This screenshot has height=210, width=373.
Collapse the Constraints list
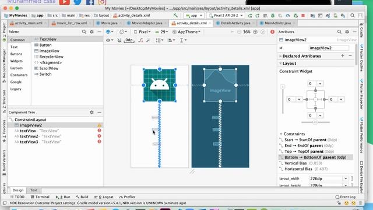[x=281, y=134]
